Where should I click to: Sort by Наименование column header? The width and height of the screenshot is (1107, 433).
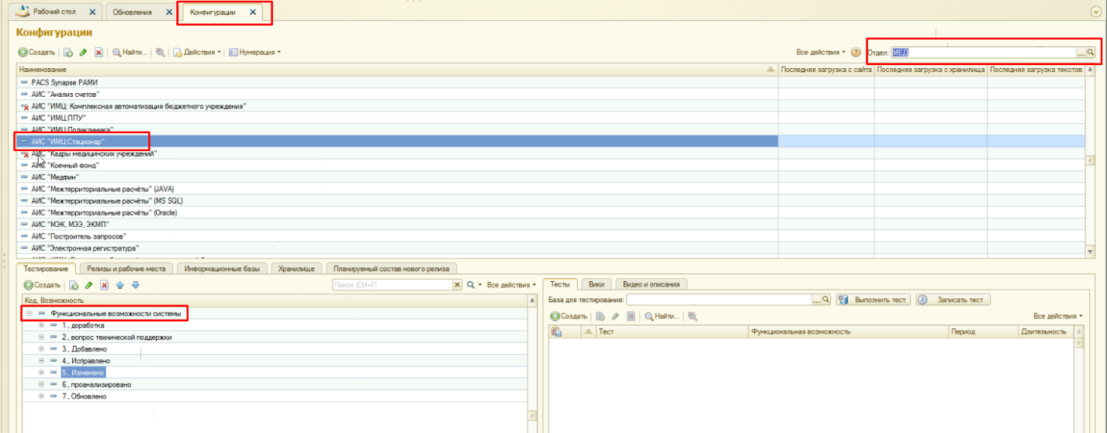pyautogui.click(x=396, y=70)
